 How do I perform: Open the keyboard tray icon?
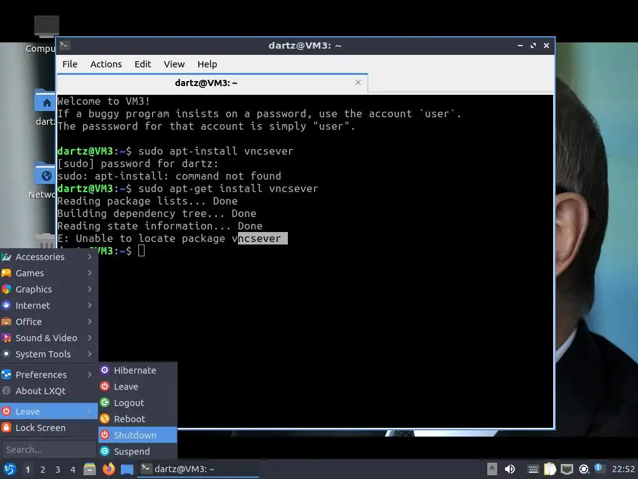tap(533, 469)
